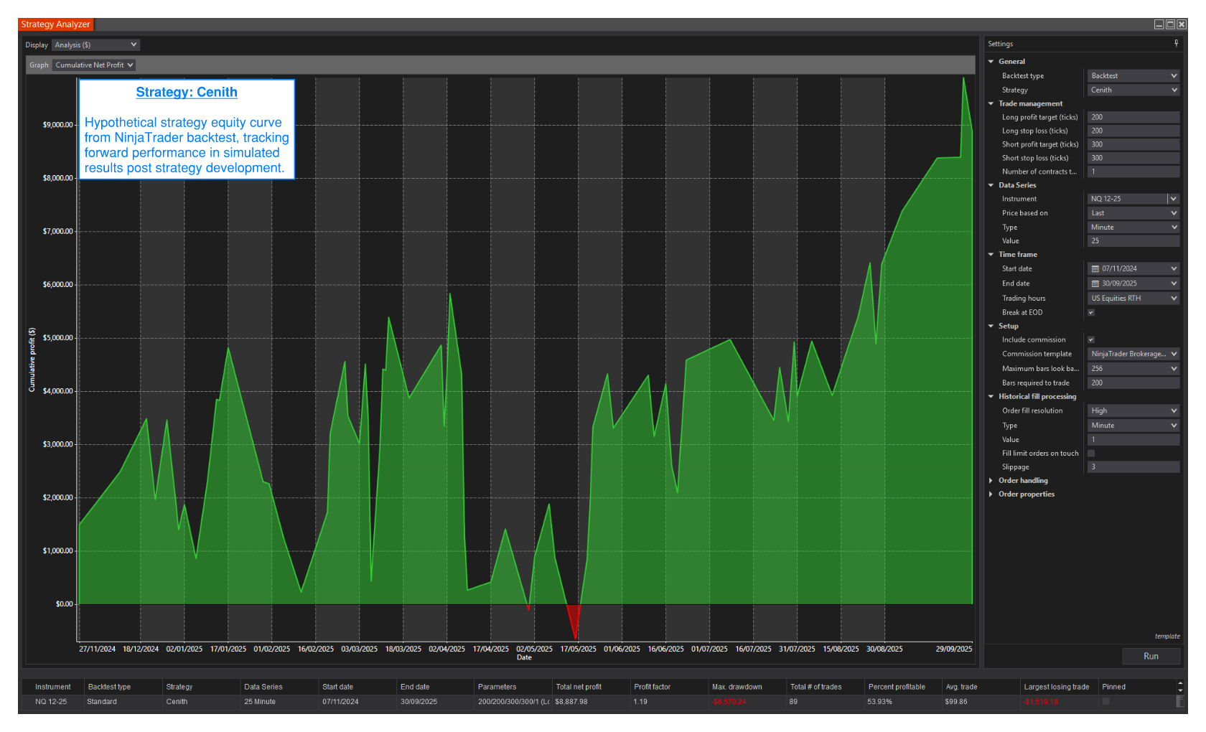Click the template link in Settings
The image size is (1206, 732).
(1167, 637)
